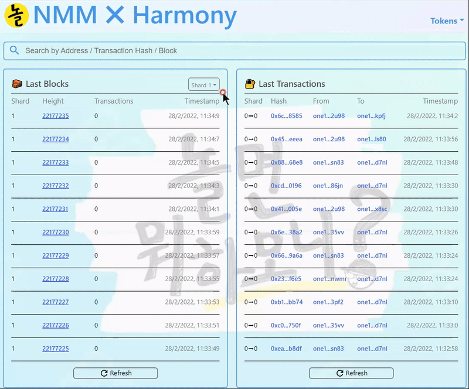469x389 pixels.
Task: Open recipient address one1...x8sc
Action: [x=372, y=209]
